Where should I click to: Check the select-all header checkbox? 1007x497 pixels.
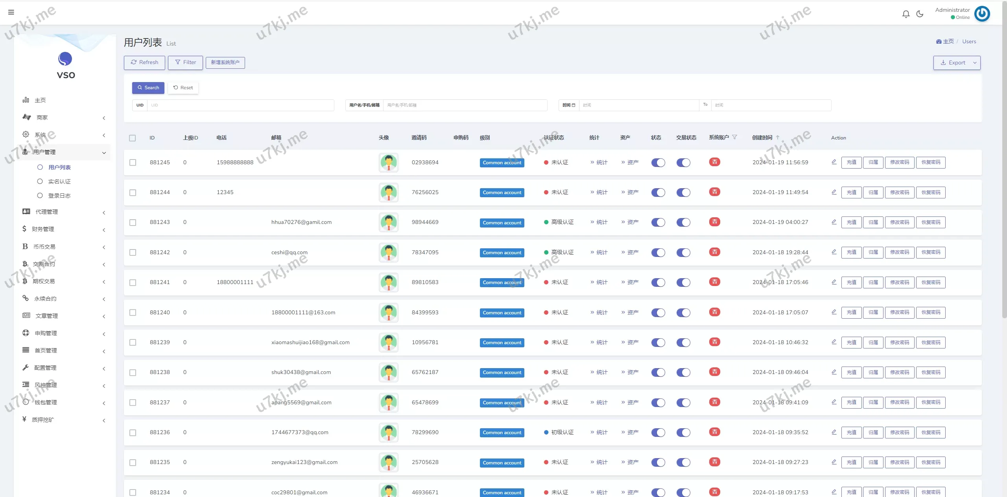click(x=133, y=138)
